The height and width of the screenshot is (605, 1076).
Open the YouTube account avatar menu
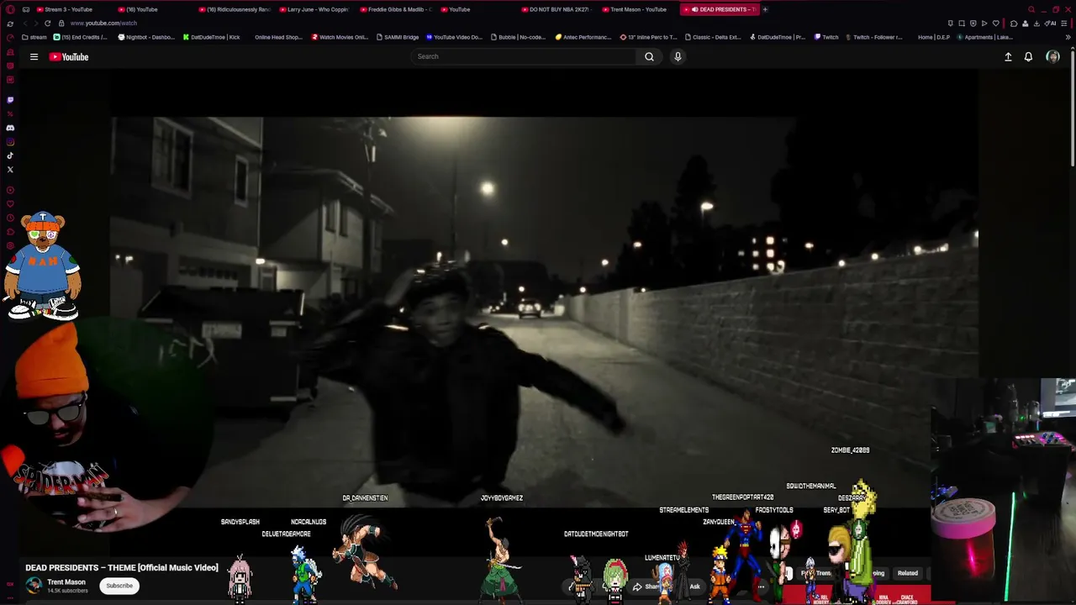pos(1052,57)
